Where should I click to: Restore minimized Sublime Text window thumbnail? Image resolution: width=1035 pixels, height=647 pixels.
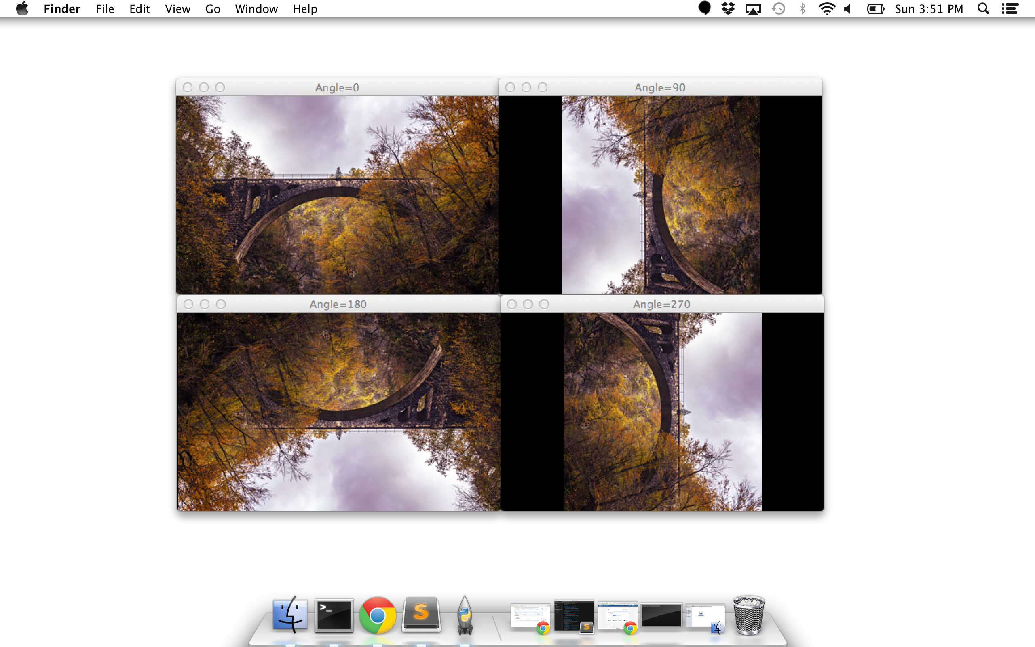(x=574, y=616)
